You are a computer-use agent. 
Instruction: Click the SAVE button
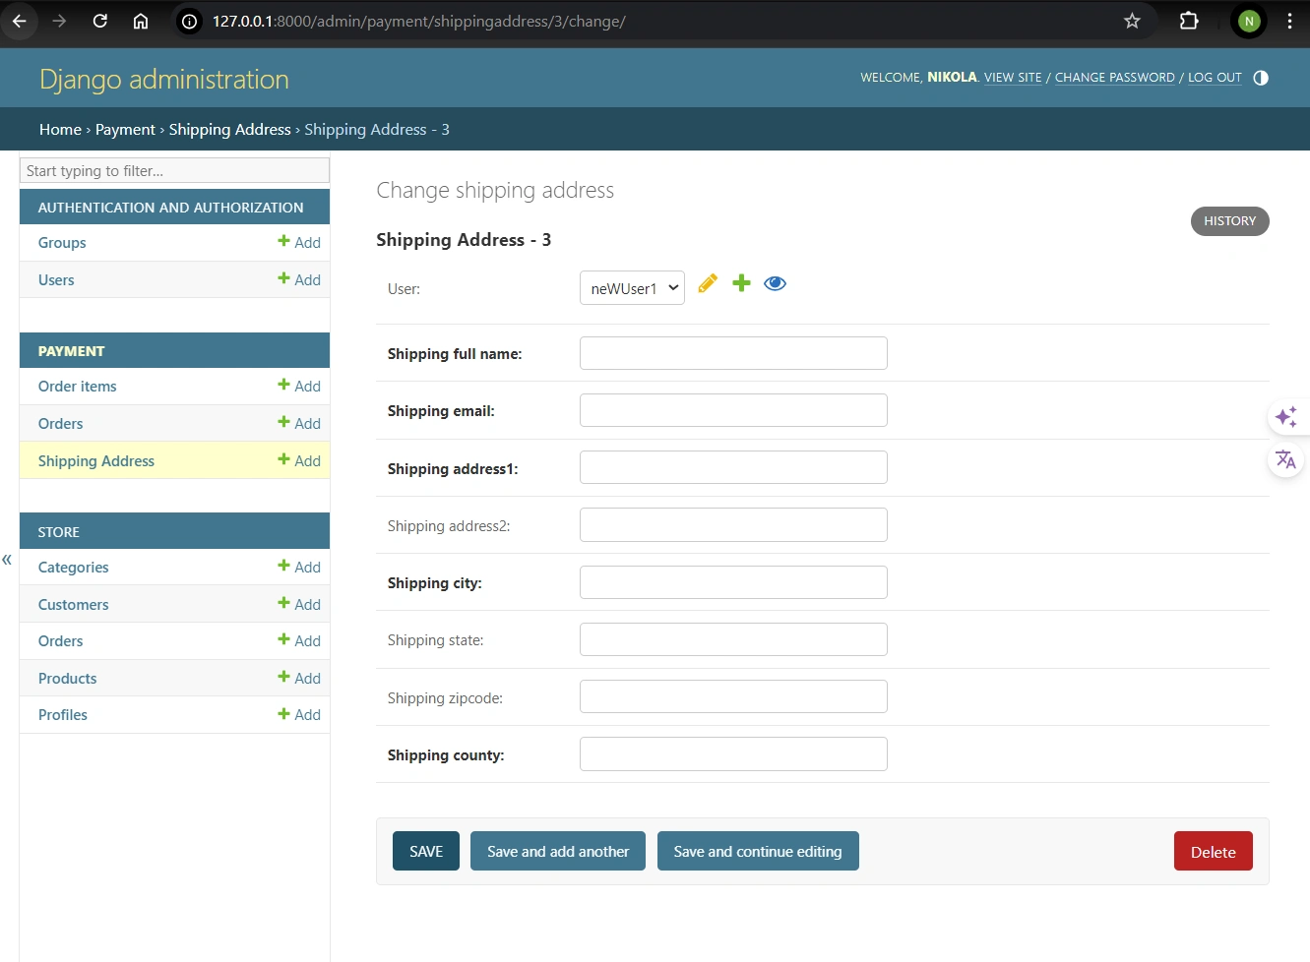[426, 851]
